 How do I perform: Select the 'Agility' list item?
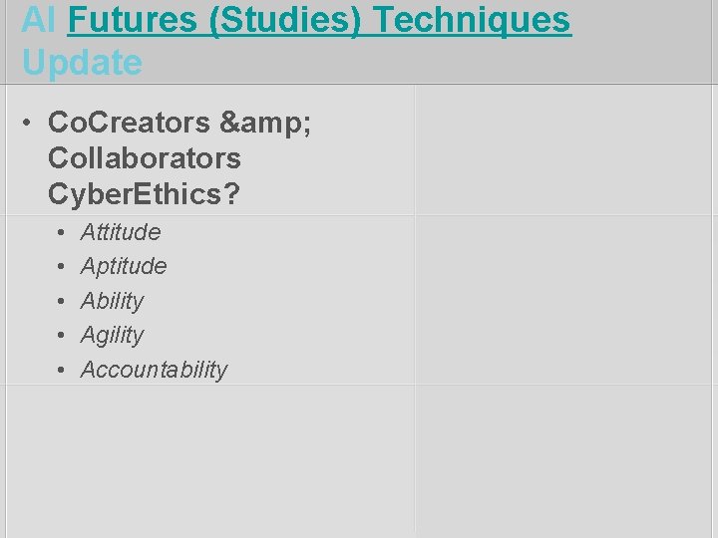coord(112,336)
